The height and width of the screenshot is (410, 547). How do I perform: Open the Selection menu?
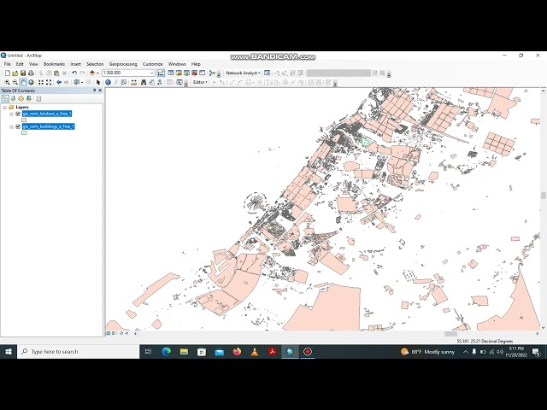click(x=95, y=64)
